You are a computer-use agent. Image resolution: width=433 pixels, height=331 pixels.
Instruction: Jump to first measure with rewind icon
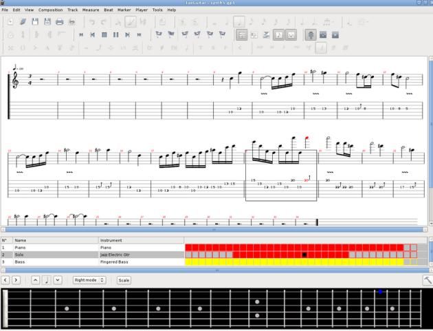tap(81, 34)
